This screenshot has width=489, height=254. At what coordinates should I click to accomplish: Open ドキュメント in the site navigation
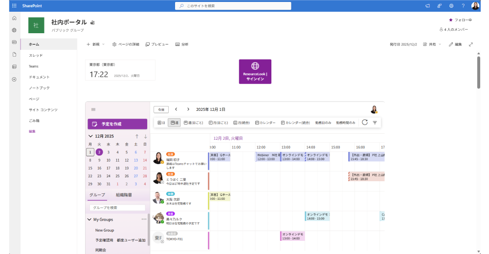(39, 77)
